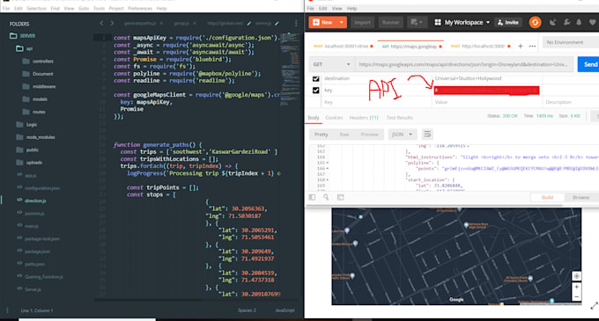Image resolution: width=599 pixels, height=321 pixels.
Task: Open the GET method dropdown
Action: [331, 64]
